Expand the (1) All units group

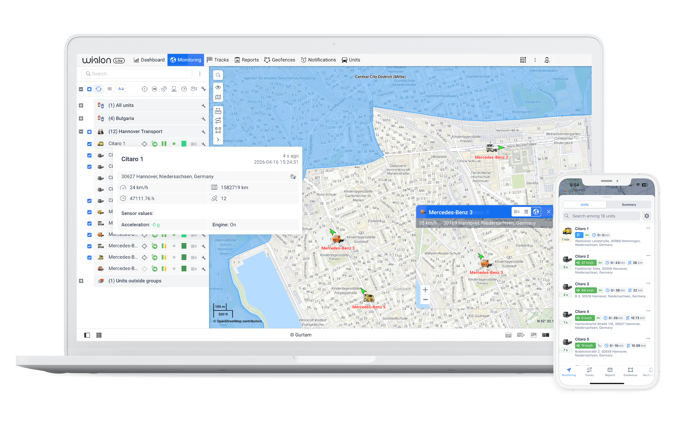point(81,106)
